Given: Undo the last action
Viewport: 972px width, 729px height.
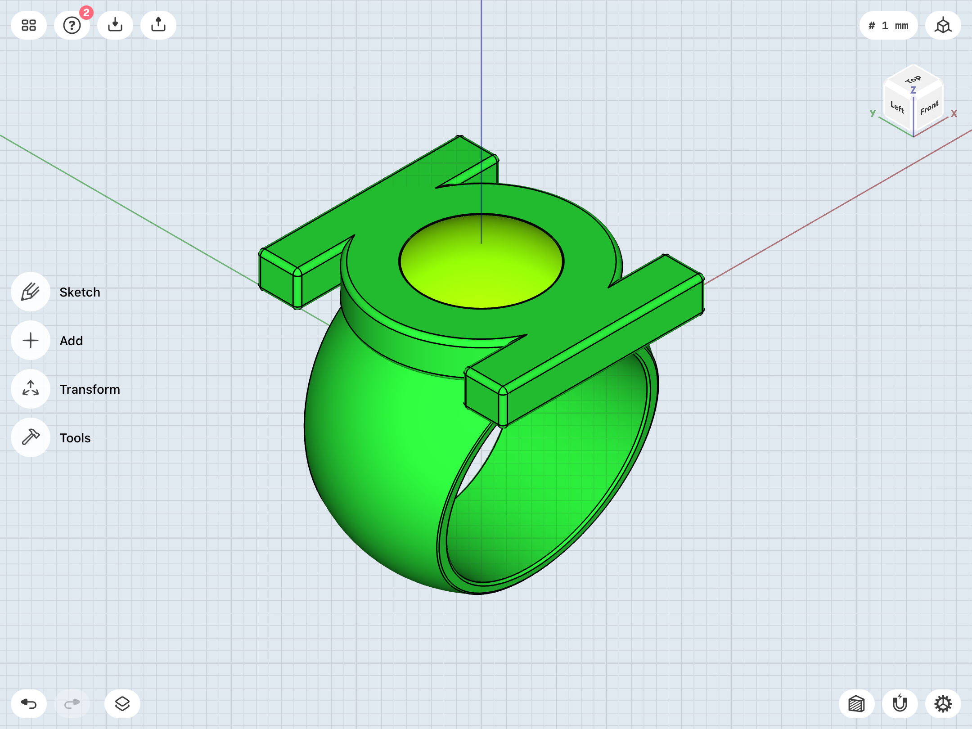Looking at the screenshot, I should 29,704.
